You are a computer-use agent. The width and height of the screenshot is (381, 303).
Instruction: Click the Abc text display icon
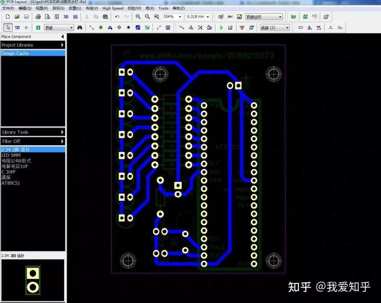(230, 17)
